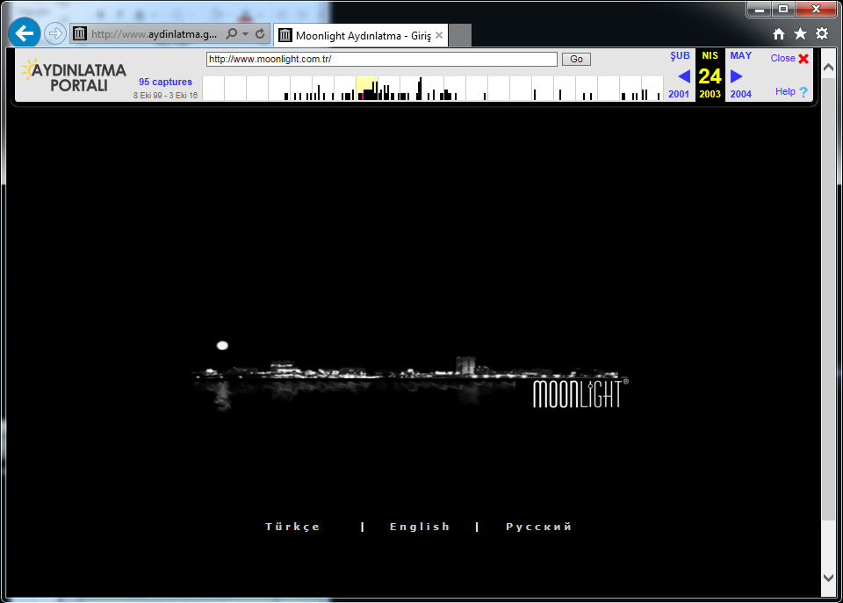Click the moon over the skyline
The height and width of the screenshot is (603, 843).
(x=222, y=346)
